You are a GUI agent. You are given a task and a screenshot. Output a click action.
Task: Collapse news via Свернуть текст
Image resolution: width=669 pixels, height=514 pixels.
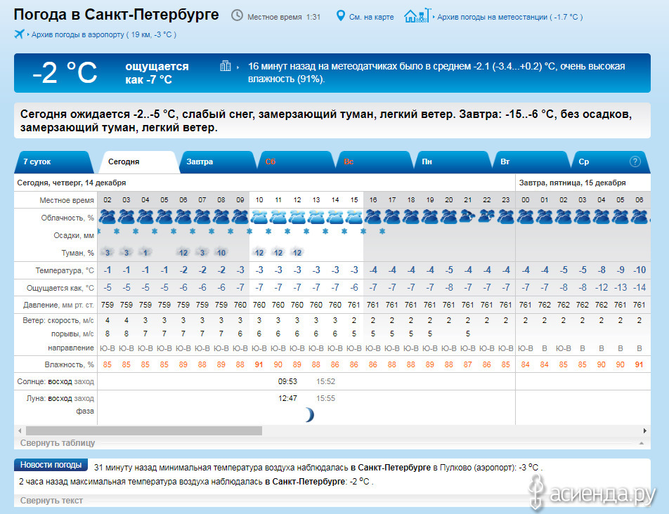pos(51,501)
